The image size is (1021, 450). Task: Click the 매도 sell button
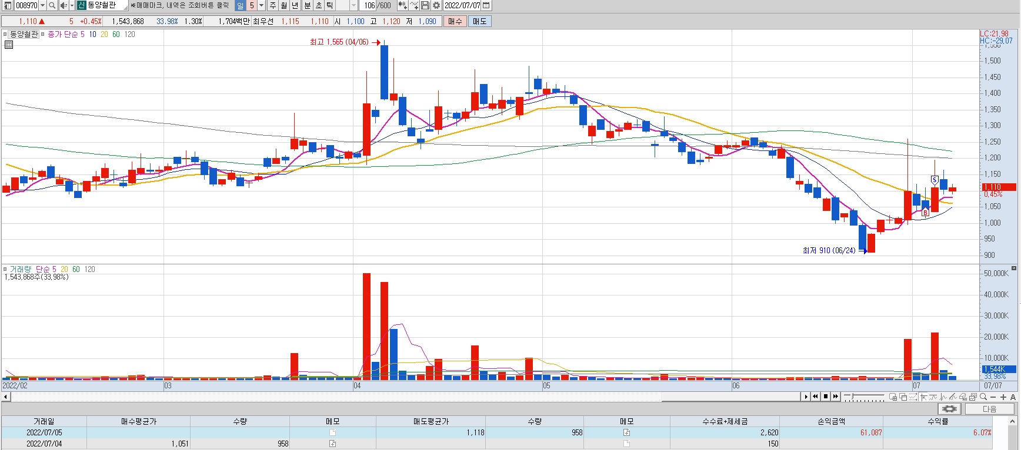pyautogui.click(x=480, y=21)
